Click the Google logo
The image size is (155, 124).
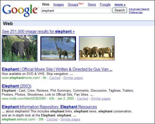20,10
